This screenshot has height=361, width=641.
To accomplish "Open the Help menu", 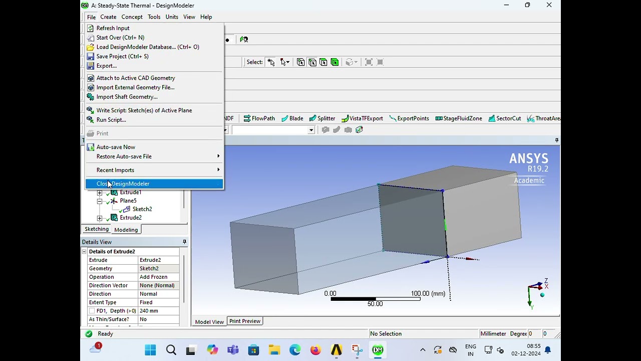I will coord(206,17).
